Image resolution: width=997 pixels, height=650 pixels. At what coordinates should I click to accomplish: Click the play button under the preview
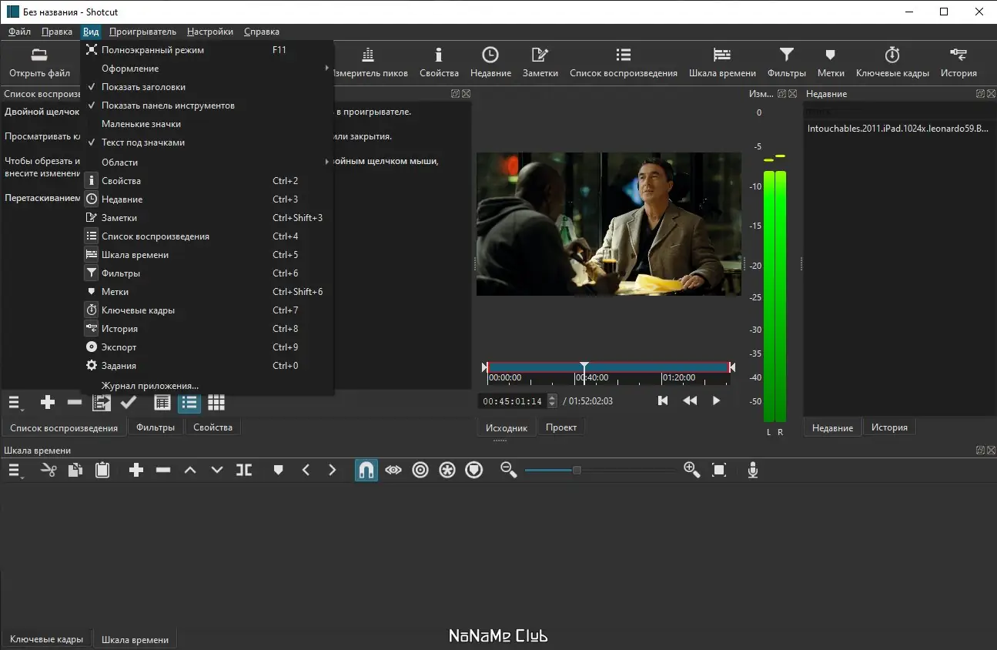pos(716,400)
